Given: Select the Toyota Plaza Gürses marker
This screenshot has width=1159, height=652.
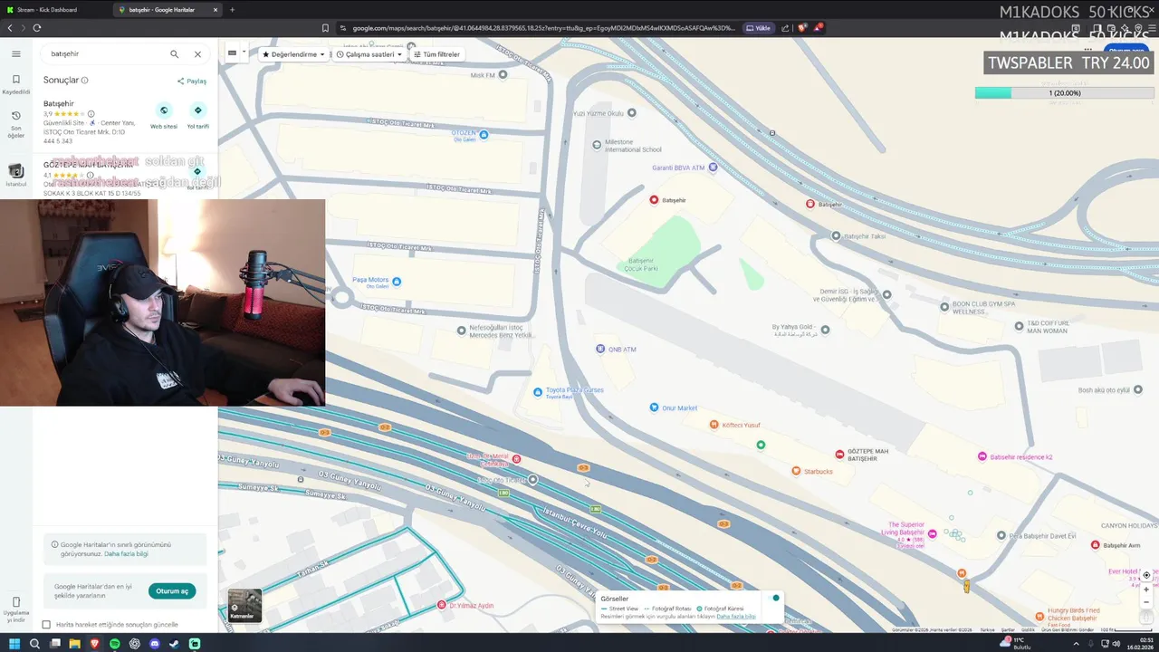Looking at the screenshot, I should click(x=538, y=392).
